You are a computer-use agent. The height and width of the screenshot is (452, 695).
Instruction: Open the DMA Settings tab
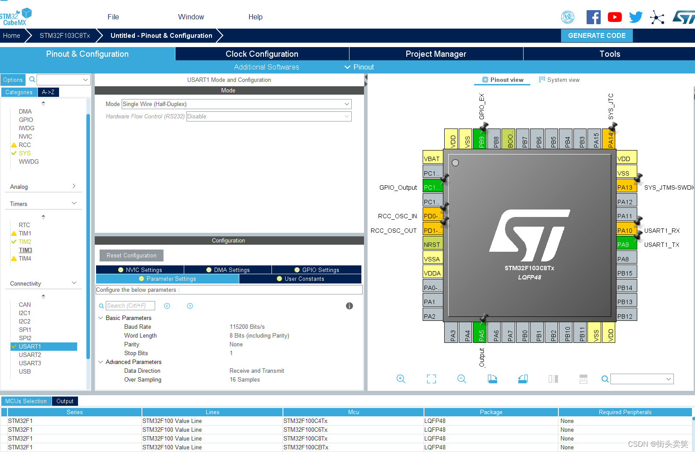click(228, 270)
